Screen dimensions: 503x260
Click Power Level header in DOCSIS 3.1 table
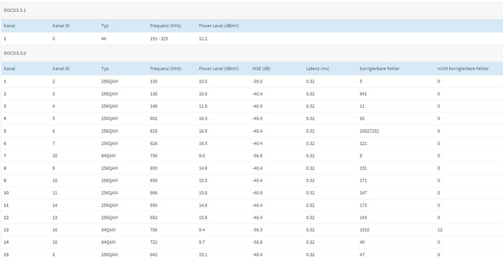(219, 26)
